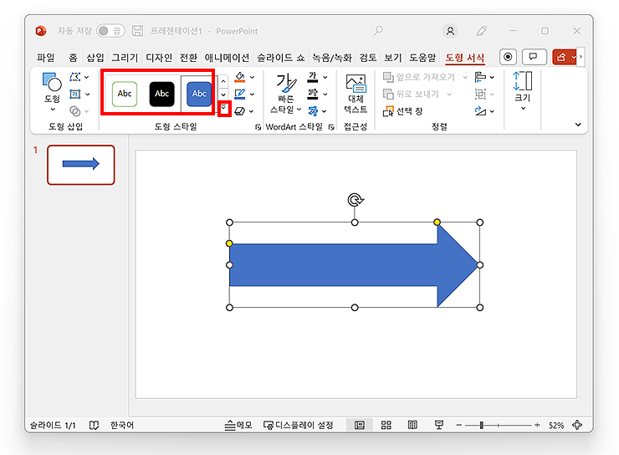Toggle 자동 저장 autosave switch
Viewport: 619px width, 455px height.
click(110, 31)
